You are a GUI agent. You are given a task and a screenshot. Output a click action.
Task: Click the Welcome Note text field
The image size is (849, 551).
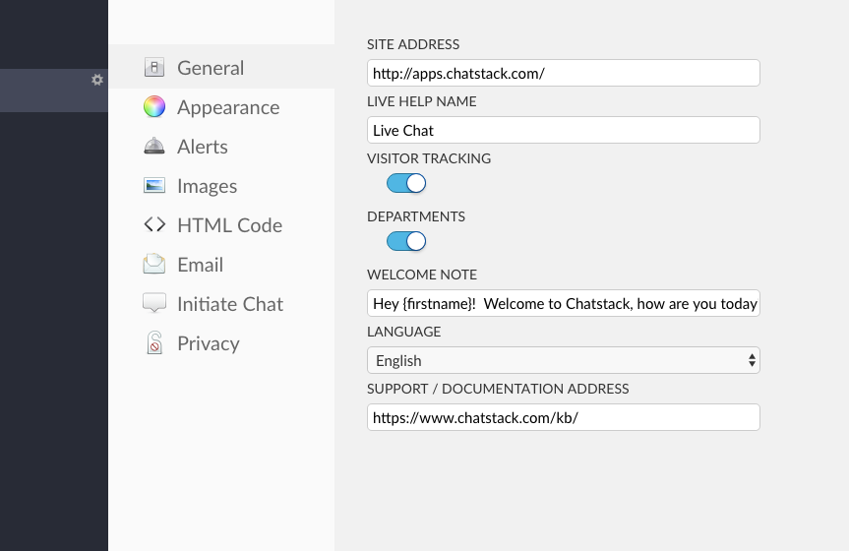point(564,303)
